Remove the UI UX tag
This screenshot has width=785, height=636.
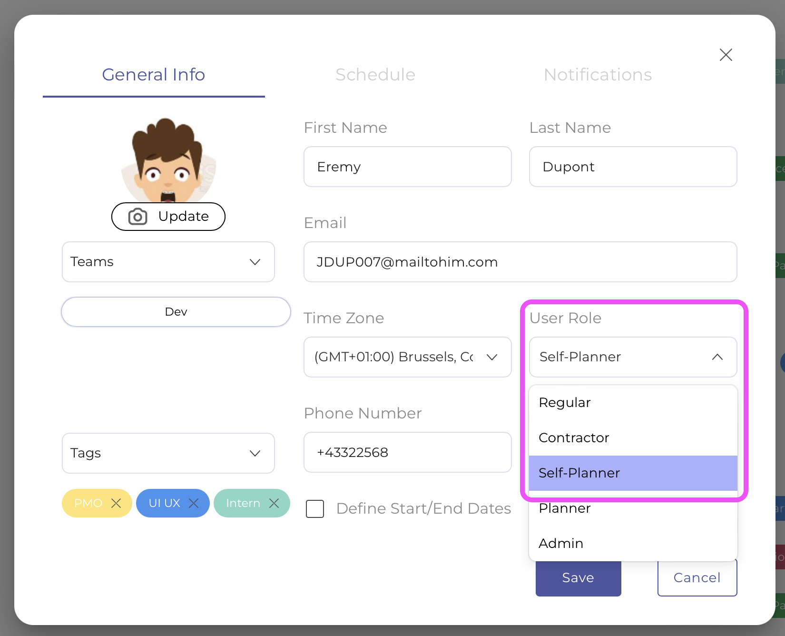[194, 503]
